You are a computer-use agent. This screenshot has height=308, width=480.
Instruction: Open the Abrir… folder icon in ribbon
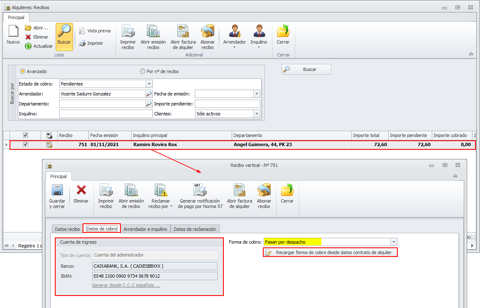(x=28, y=28)
